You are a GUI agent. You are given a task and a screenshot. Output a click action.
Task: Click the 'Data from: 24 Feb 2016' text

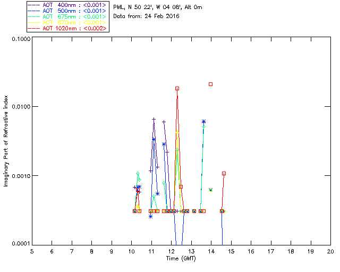pyautogui.click(x=146, y=16)
